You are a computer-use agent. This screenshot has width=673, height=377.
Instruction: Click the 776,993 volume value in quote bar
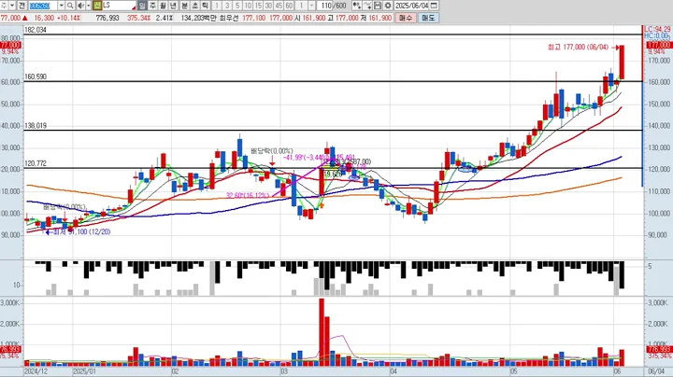[107, 18]
